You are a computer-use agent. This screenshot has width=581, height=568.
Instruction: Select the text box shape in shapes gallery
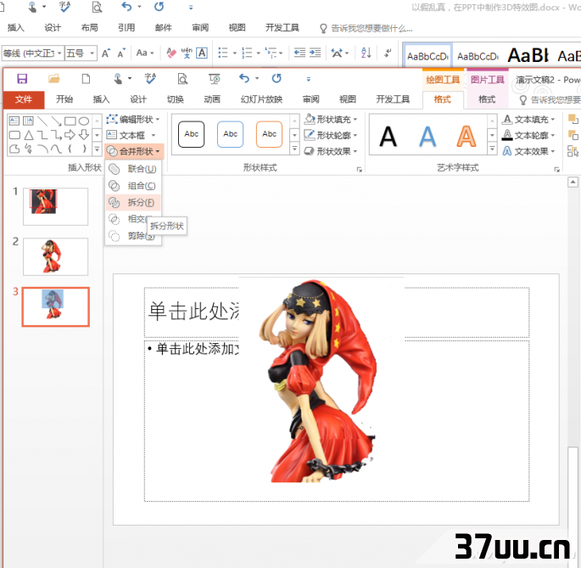tap(14, 121)
